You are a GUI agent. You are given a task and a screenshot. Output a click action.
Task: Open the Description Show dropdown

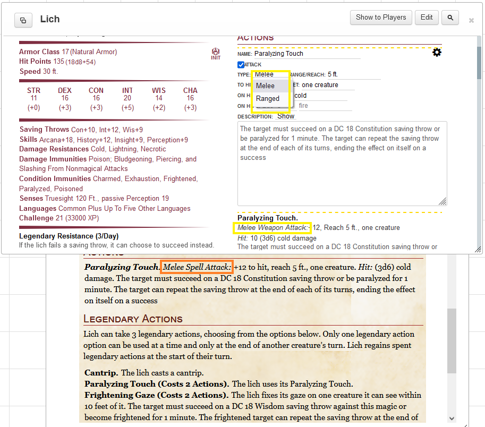(286, 116)
